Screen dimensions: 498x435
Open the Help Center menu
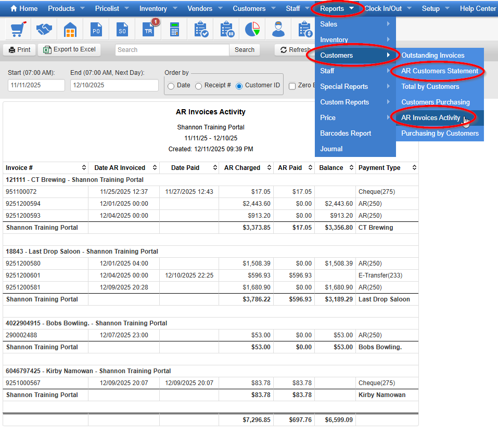pyautogui.click(x=478, y=8)
